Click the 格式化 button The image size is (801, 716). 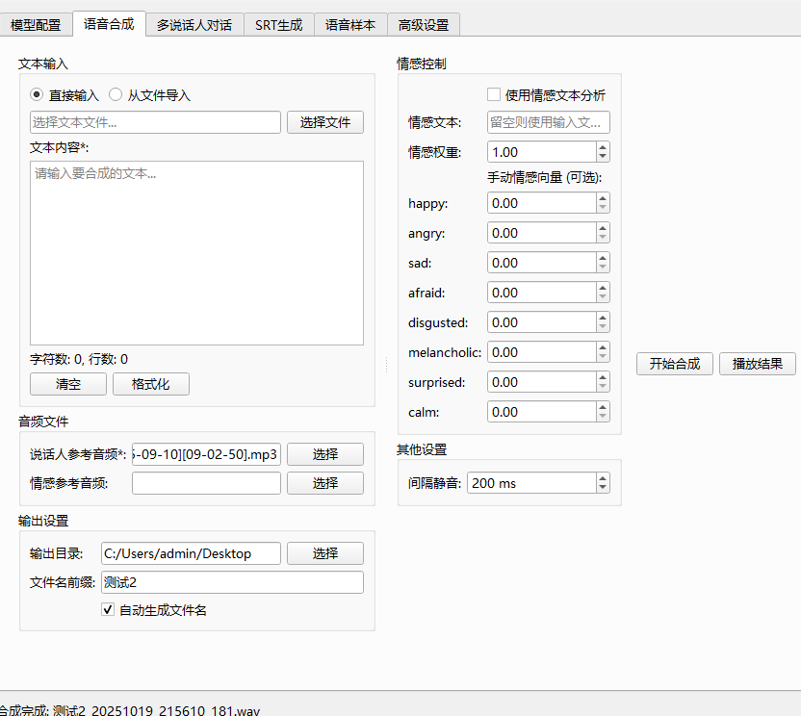[x=150, y=384]
